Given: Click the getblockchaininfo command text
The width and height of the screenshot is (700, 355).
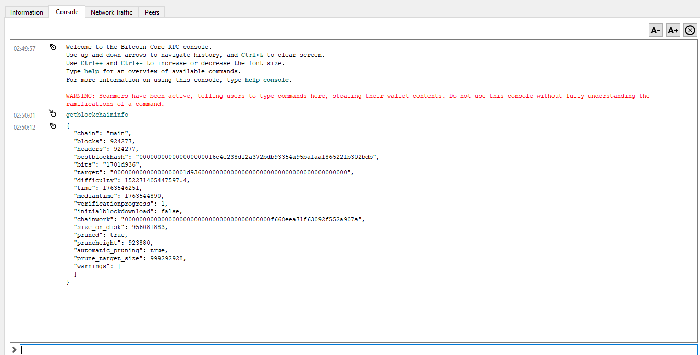Looking at the screenshot, I should (x=97, y=115).
